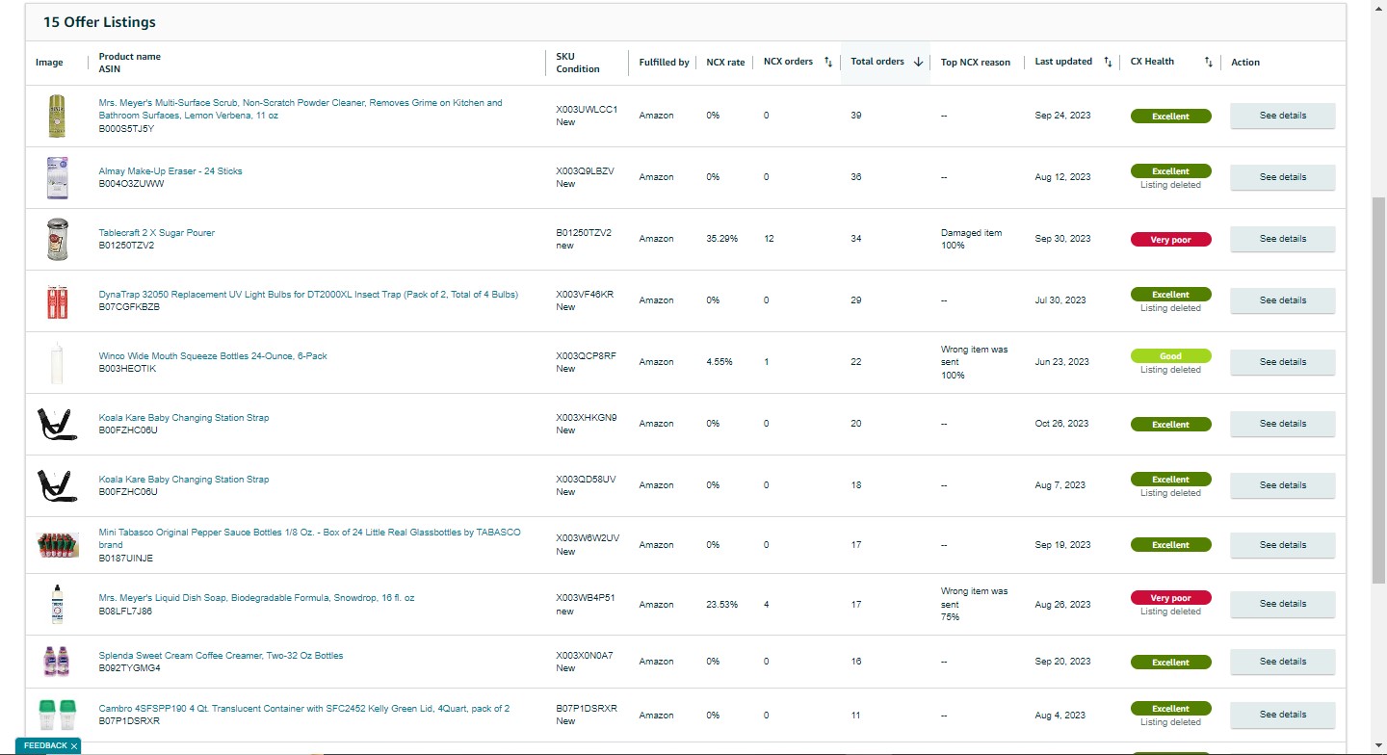Viewport: 1387px width, 755px height.
Task: See details for Mini Tabasco bottles
Action: click(1283, 545)
